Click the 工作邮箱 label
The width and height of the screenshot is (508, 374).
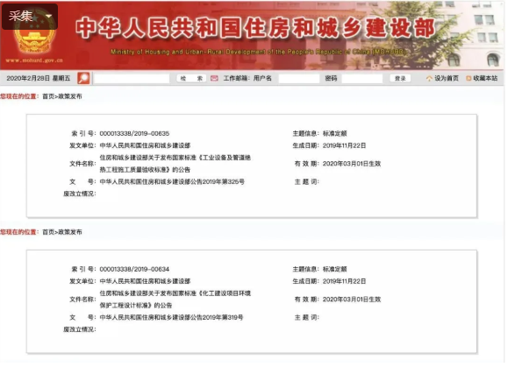point(236,78)
